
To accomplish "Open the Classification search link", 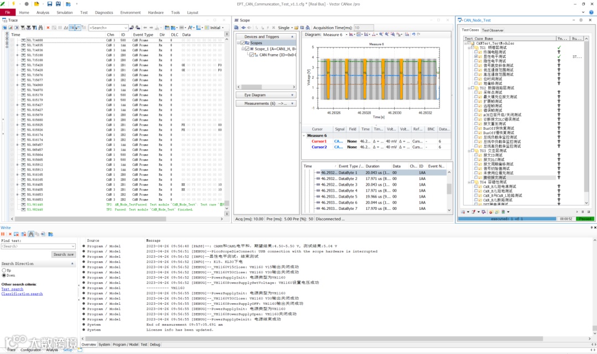I will pos(22,294).
